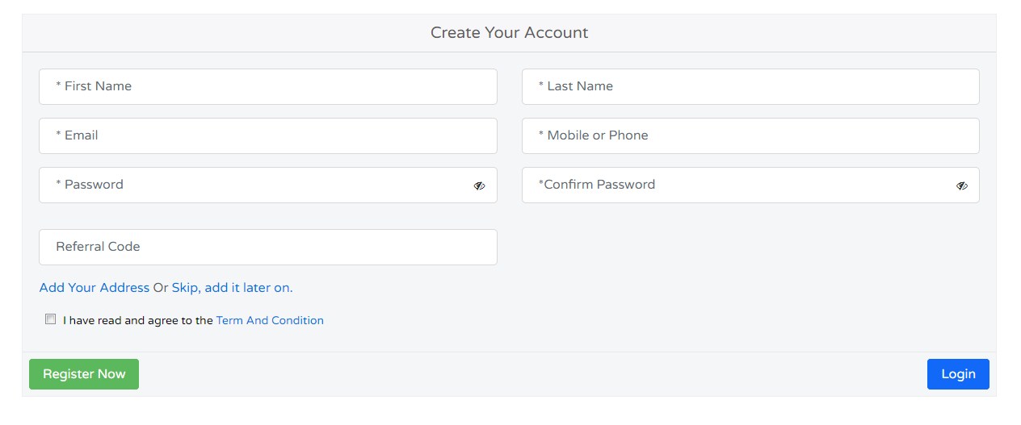This screenshot has width=1021, height=425.
Task: Click the green Register Now button
Action: click(84, 374)
